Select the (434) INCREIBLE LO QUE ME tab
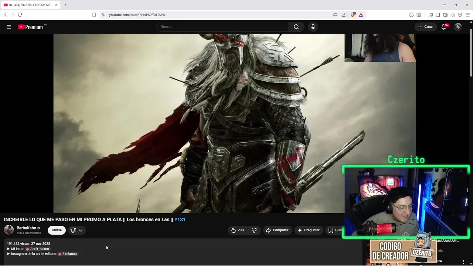 [x=31, y=5]
